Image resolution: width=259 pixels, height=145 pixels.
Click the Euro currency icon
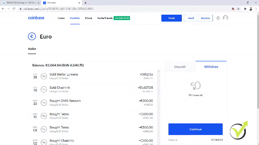[32, 36]
